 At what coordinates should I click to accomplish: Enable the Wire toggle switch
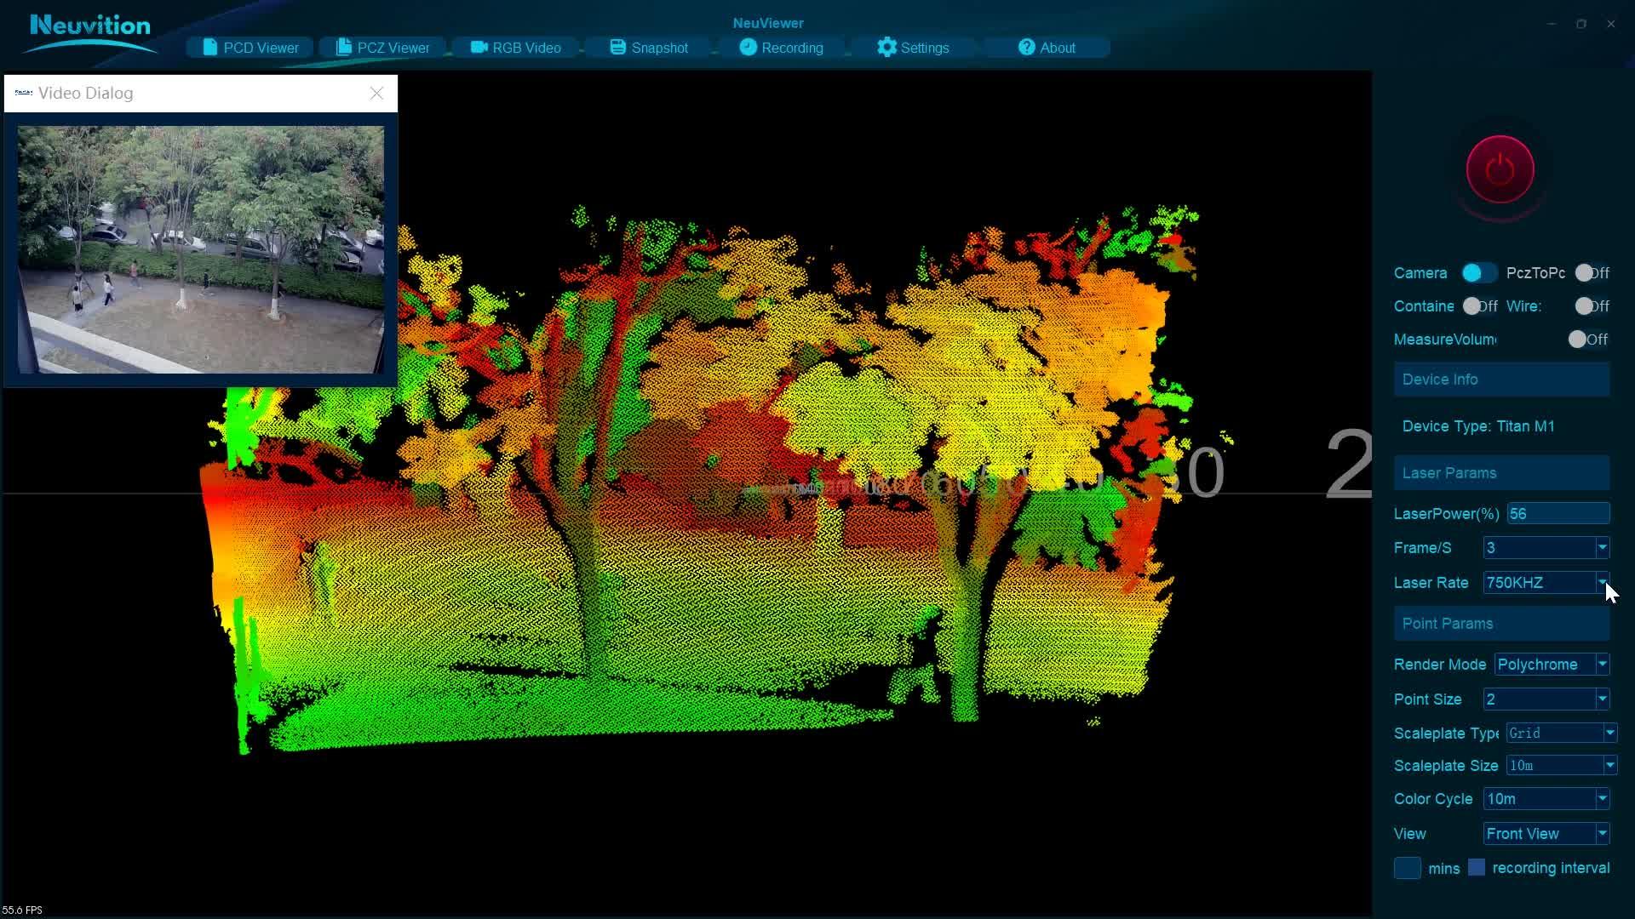click(1590, 306)
